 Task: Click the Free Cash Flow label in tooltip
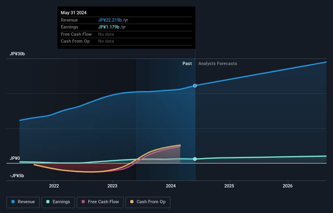coord(76,34)
